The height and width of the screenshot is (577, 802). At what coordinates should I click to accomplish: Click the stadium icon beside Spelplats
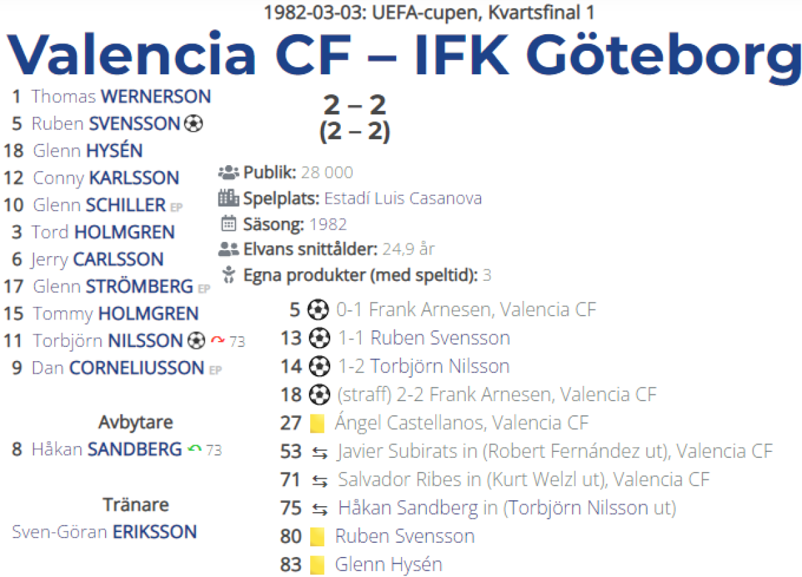click(229, 199)
